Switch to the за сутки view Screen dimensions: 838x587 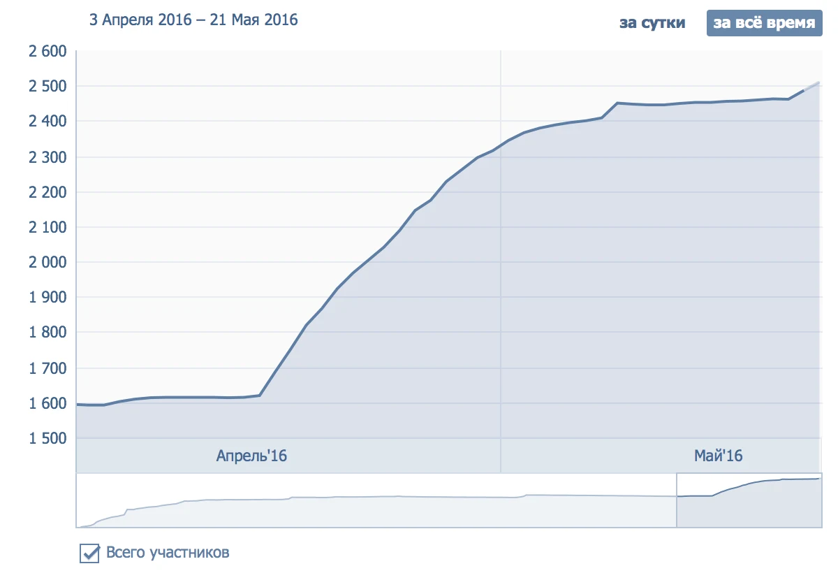click(x=652, y=23)
